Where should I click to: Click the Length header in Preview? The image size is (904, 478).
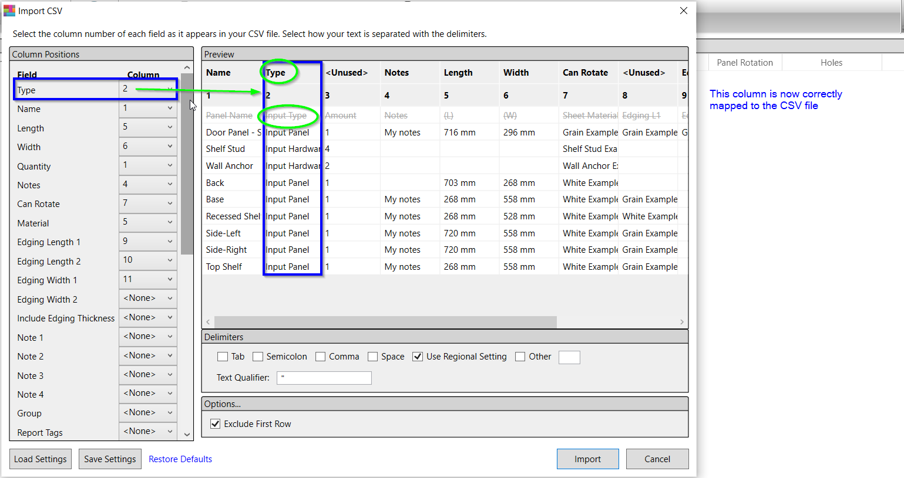point(458,73)
